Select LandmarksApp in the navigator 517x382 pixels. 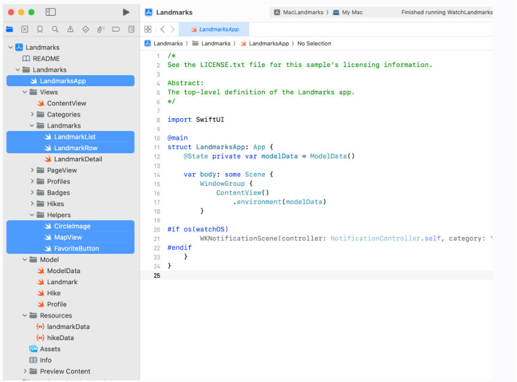70,81
